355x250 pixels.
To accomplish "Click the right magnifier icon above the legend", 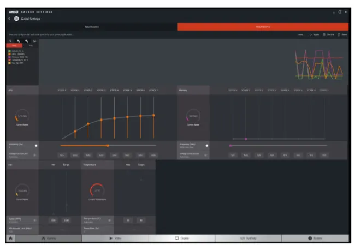I will tap(26, 41).
